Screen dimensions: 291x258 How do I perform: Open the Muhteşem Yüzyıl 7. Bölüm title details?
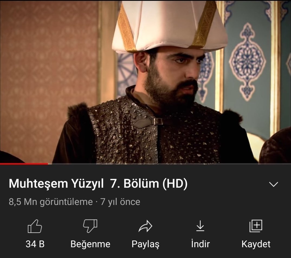coord(98,184)
